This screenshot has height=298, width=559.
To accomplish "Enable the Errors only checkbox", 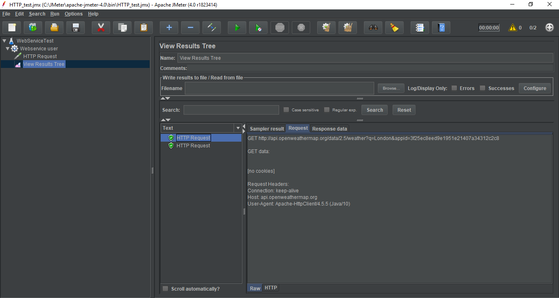I will (454, 88).
